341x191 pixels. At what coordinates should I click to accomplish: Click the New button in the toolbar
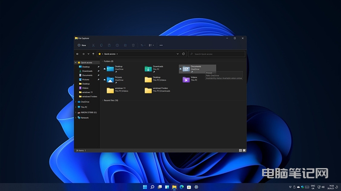tap(82, 45)
